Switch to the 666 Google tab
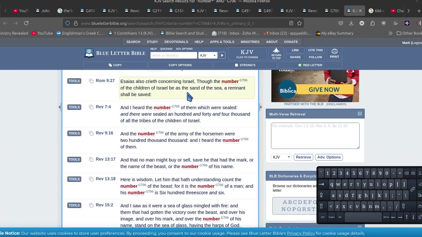This screenshot has height=237, width=422. pyautogui.click(x=376, y=11)
